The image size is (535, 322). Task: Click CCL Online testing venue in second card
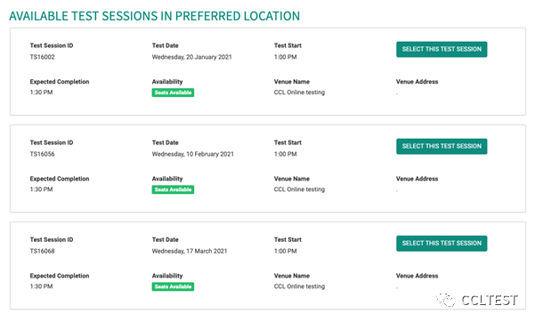point(299,189)
